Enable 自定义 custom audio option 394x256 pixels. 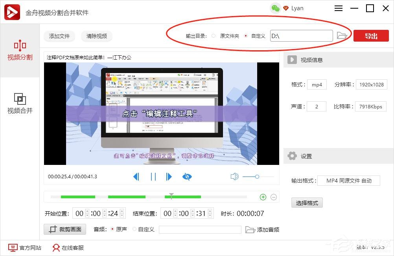point(134,229)
